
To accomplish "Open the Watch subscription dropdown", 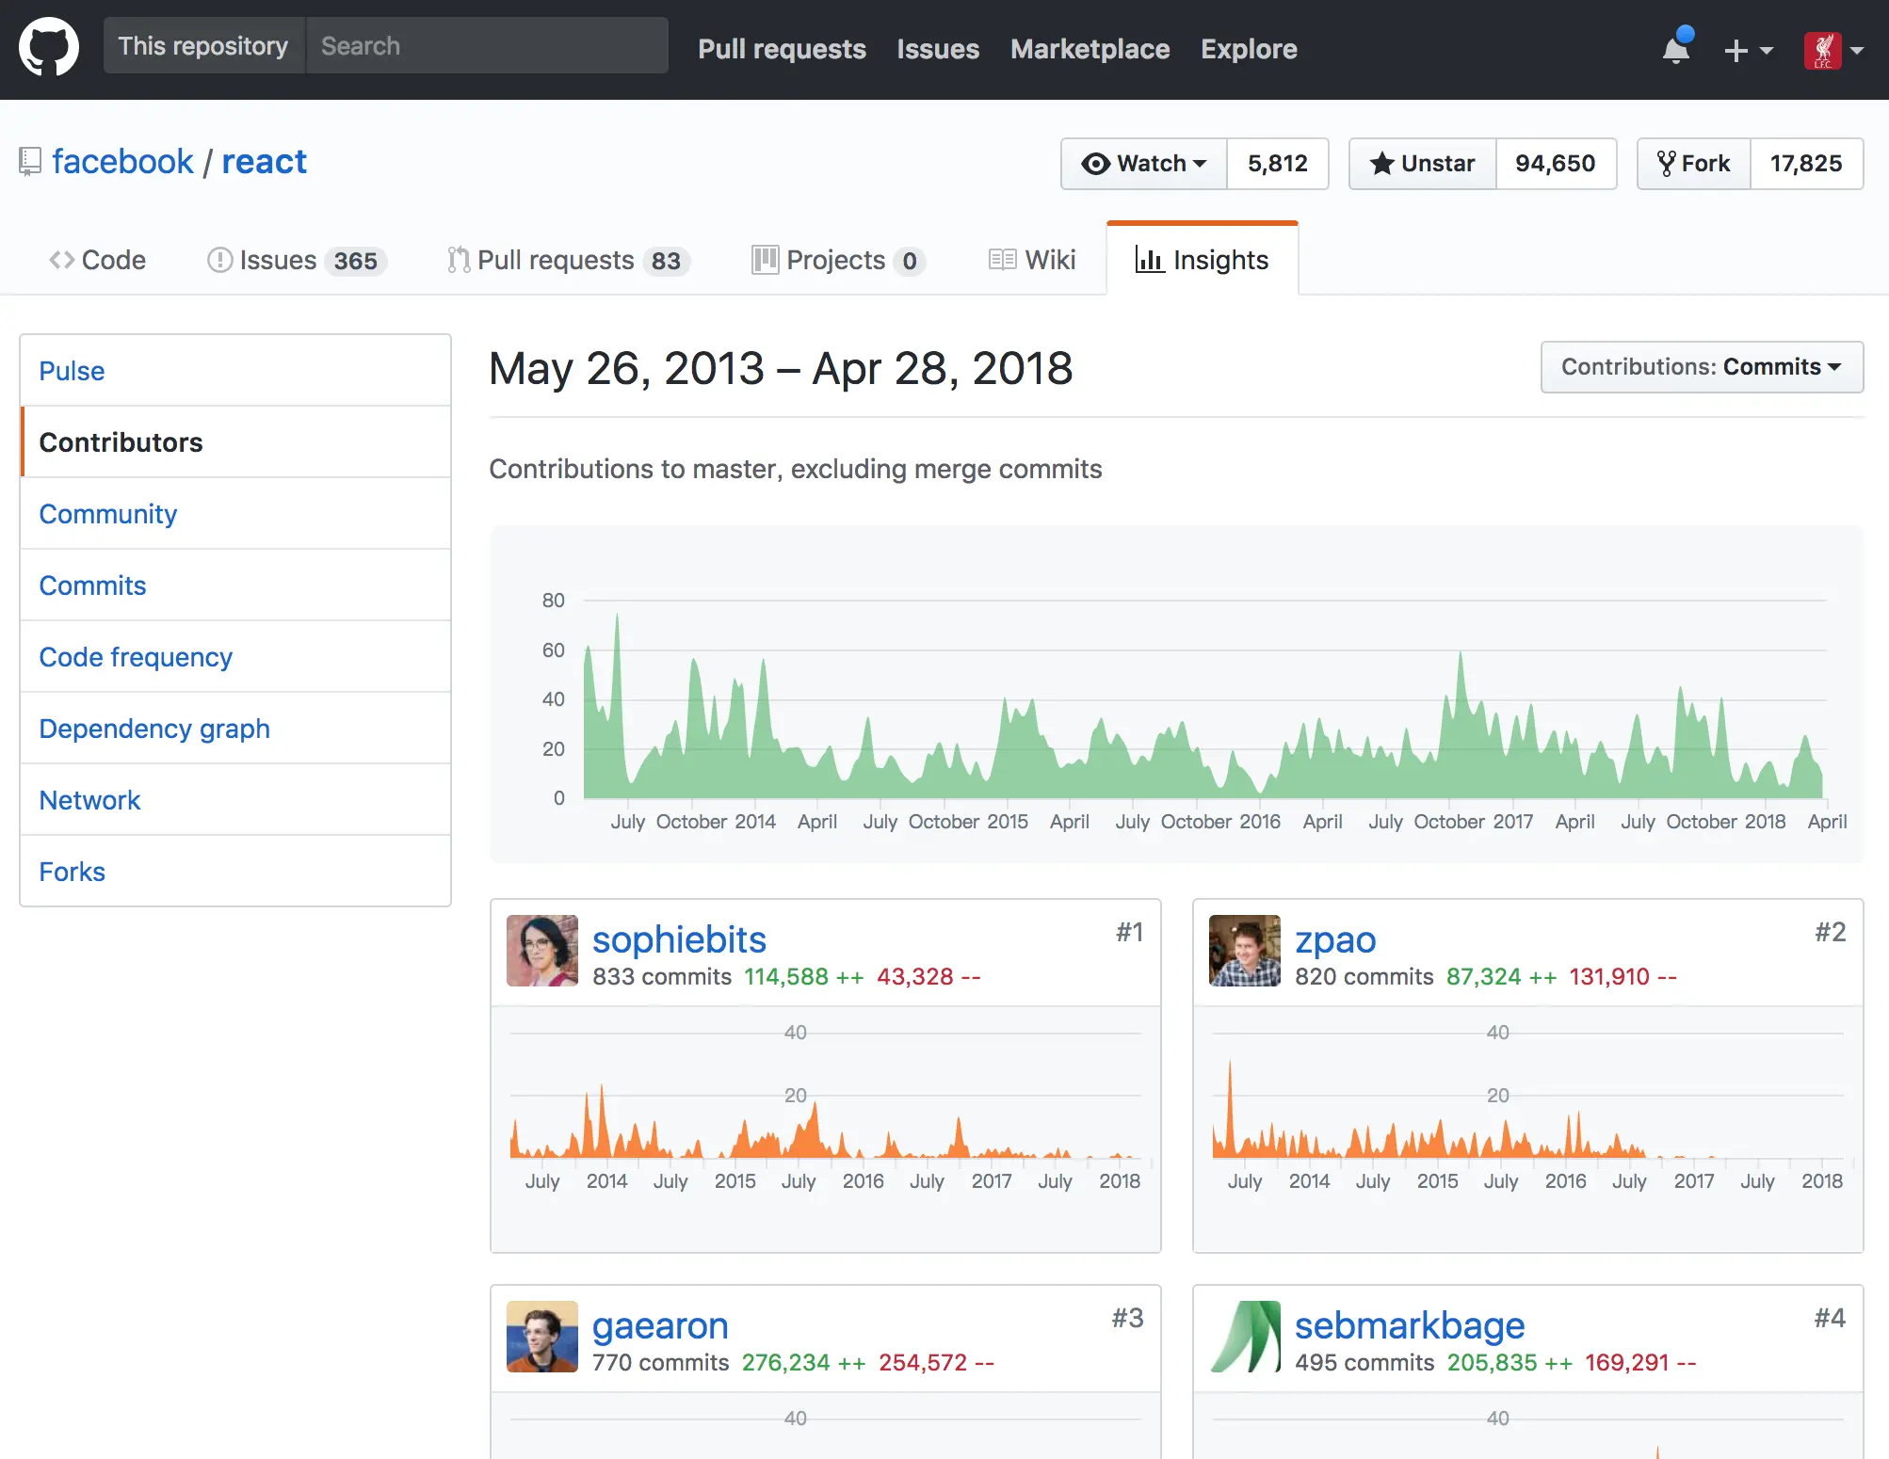I will tap(1144, 164).
